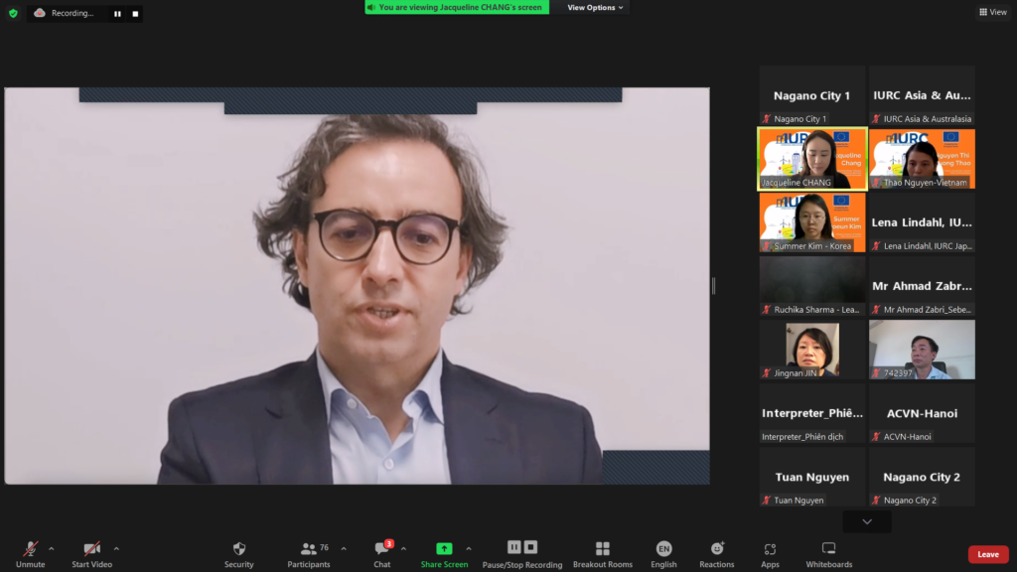The image size is (1017, 572).
Task: Click the green encryption shield icon
Action: pos(13,13)
